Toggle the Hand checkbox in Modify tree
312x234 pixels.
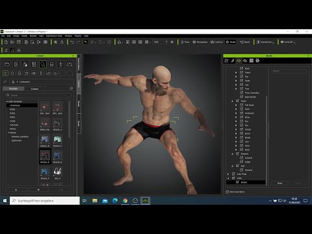[241, 72]
